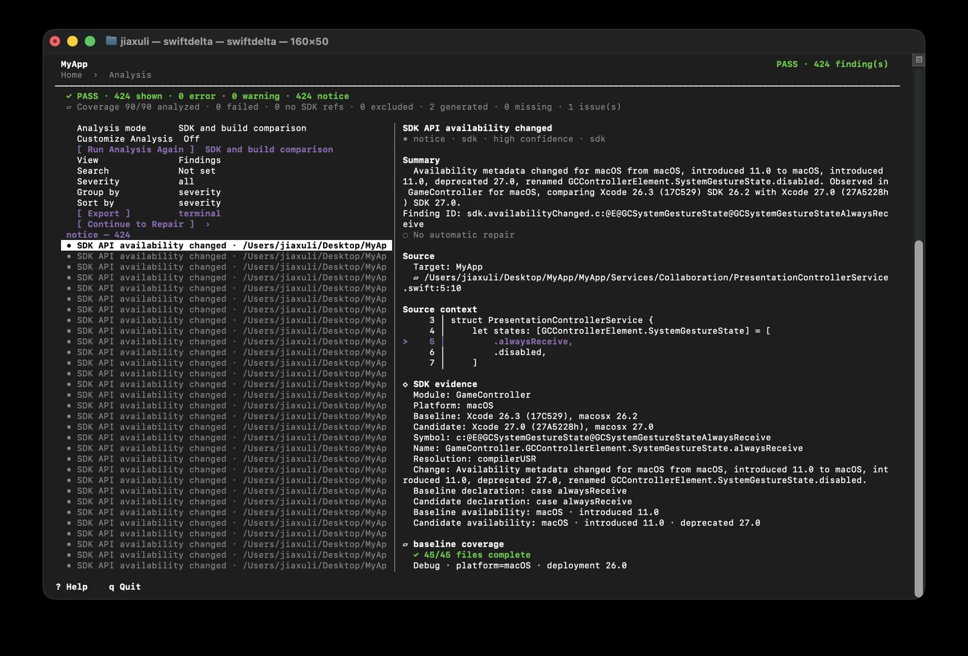
Task: Click source line 5 '.alwaysReceive,'
Action: (x=532, y=342)
